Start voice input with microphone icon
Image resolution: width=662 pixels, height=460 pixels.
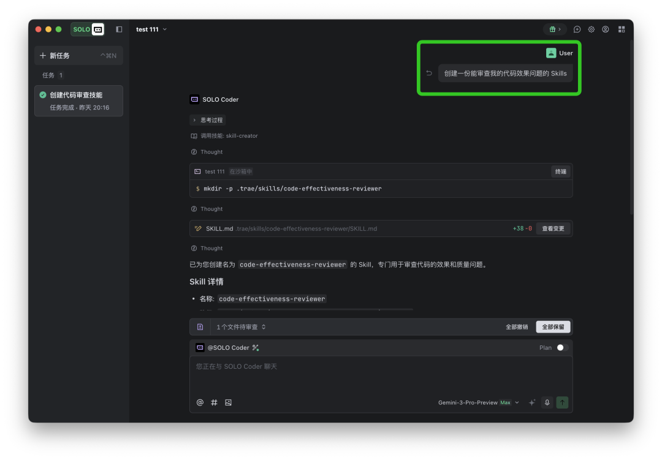547,402
